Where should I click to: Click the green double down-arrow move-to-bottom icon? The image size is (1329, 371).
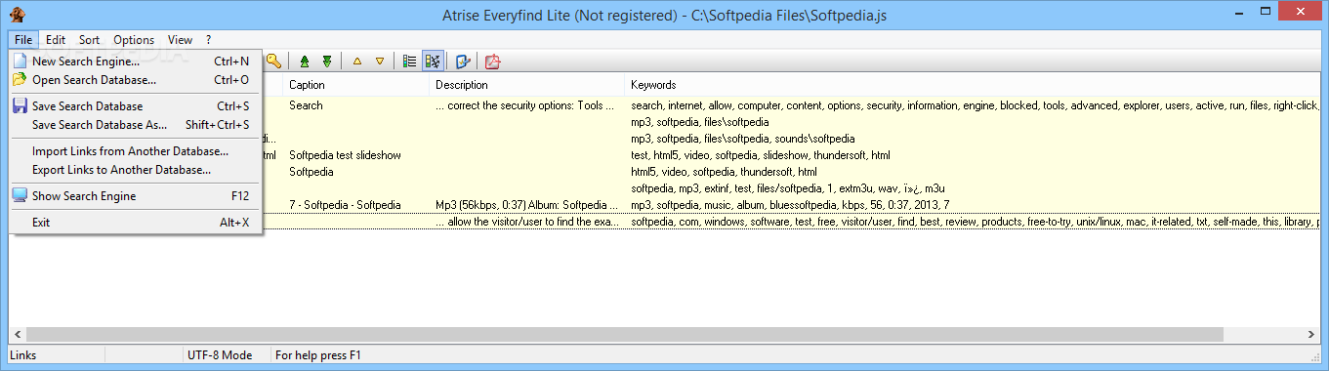[x=327, y=62]
